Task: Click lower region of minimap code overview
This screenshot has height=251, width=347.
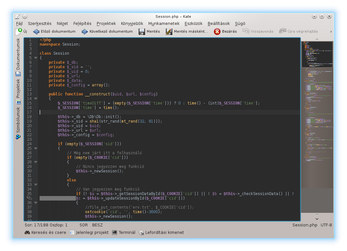Action: (x=317, y=201)
